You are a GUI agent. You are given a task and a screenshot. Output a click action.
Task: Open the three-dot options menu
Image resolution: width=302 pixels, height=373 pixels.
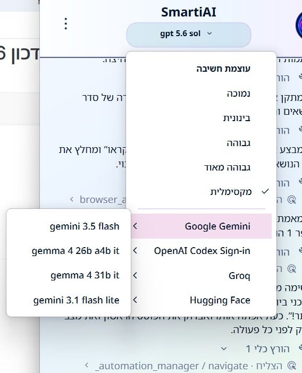coord(66,23)
